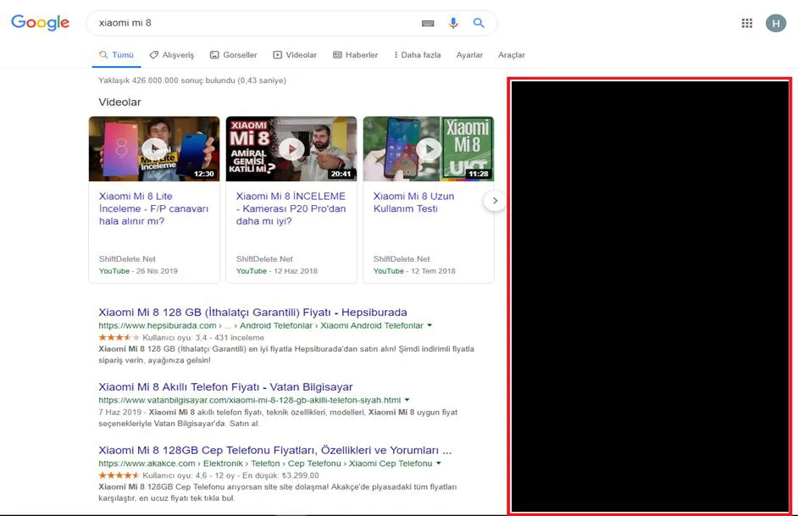Switch to the Haberler tab

click(x=355, y=55)
